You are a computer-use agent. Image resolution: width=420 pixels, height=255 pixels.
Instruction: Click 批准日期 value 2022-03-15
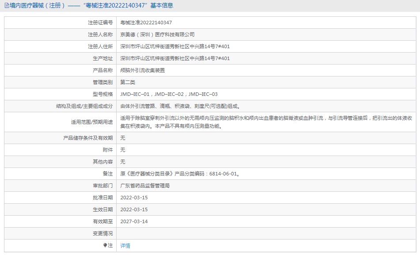pyautogui.click(x=134, y=198)
